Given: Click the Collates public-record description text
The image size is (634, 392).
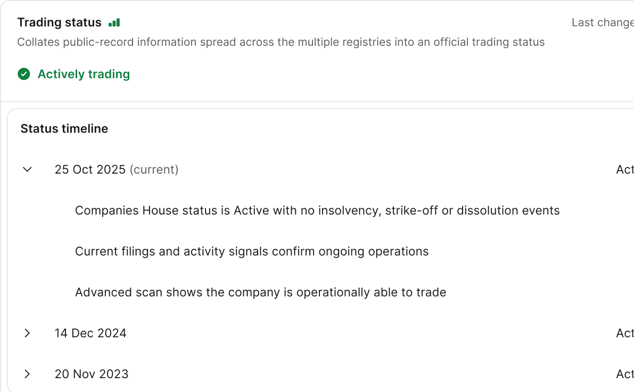Looking at the screenshot, I should [281, 42].
